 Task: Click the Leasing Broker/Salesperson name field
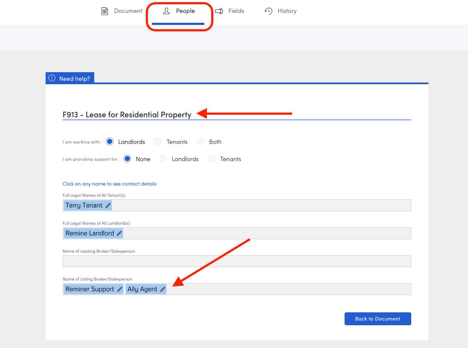tap(237, 261)
